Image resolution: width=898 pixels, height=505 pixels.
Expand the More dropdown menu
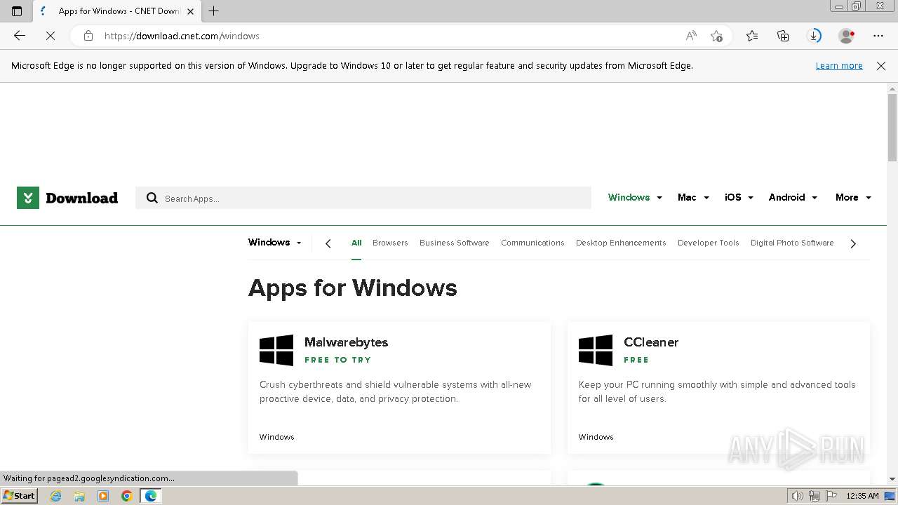853,198
